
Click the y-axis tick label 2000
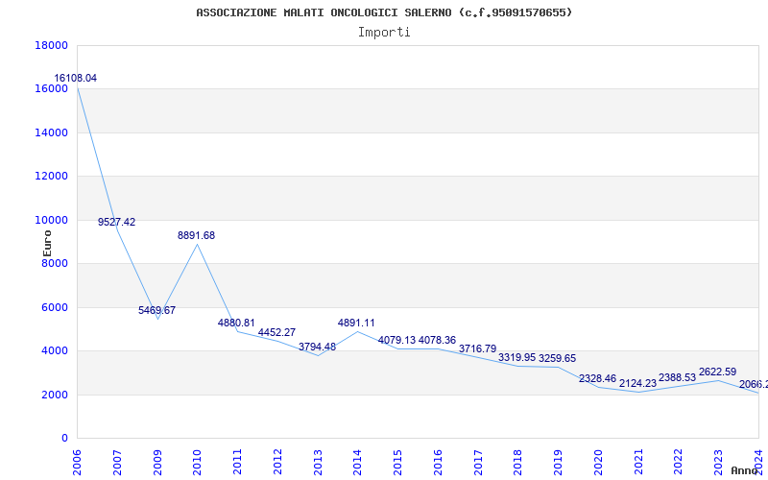[x=55, y=395]
